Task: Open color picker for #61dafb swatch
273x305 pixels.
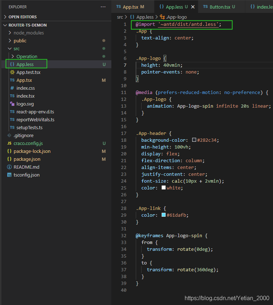Action: [x=163, y=215]
